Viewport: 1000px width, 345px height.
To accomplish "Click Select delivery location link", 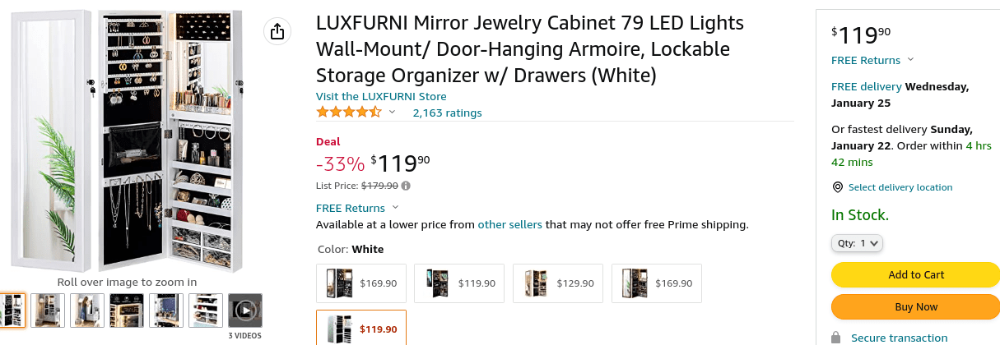I will 900,187.
